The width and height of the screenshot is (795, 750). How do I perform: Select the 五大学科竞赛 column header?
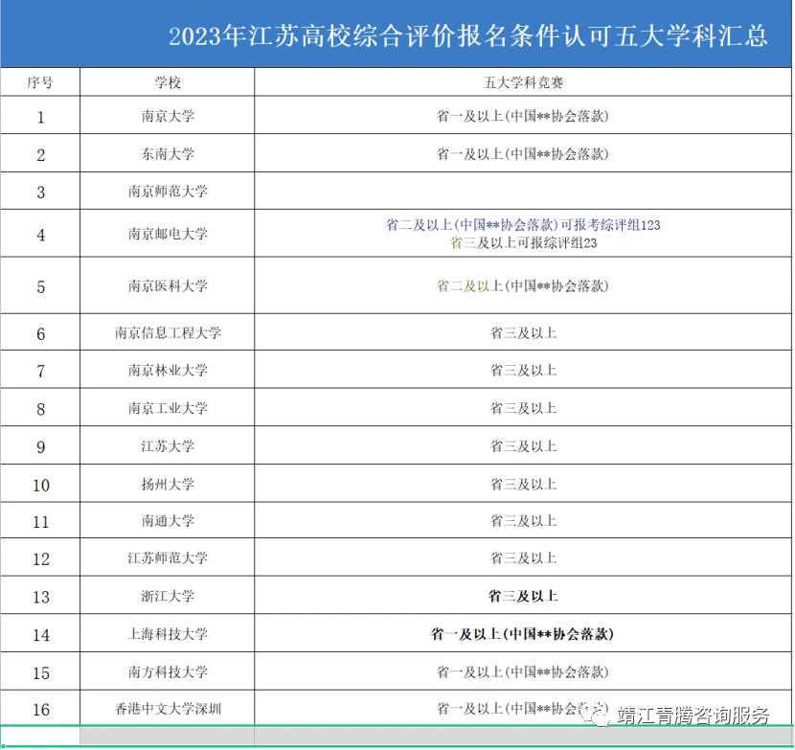(x=523, y=82)
